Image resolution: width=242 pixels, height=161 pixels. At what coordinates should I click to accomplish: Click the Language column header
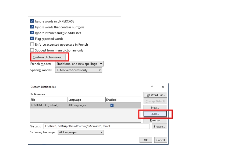(87, 100)
